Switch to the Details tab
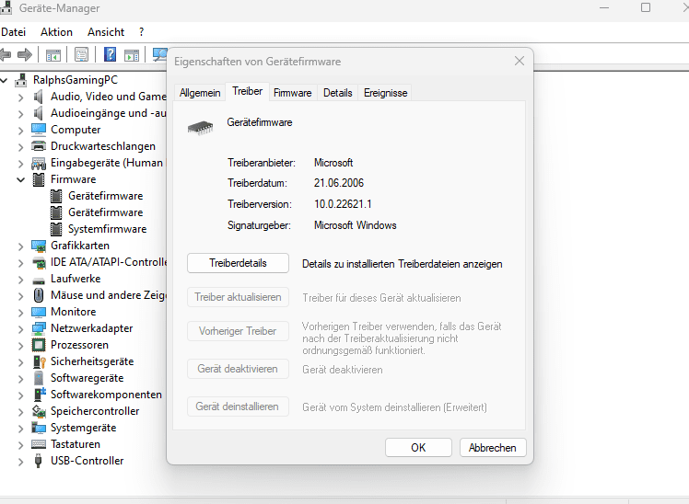Screen dimensions: 689x504 pos(337,93)
